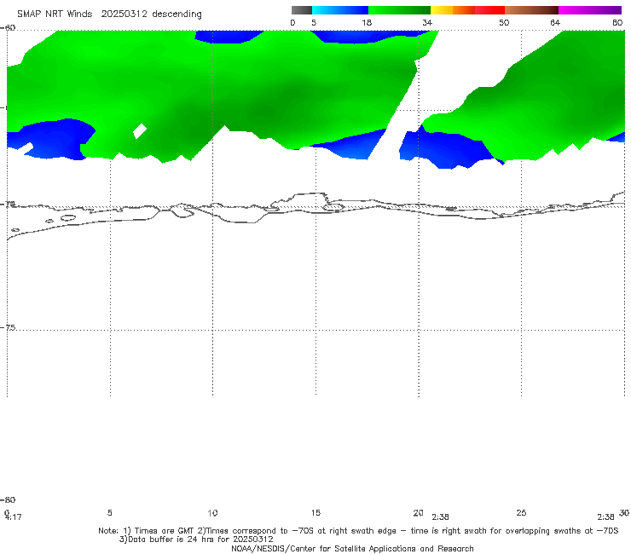
Task: Click the yellow-orange segment of the color bar
Action: tap(453, 10)
